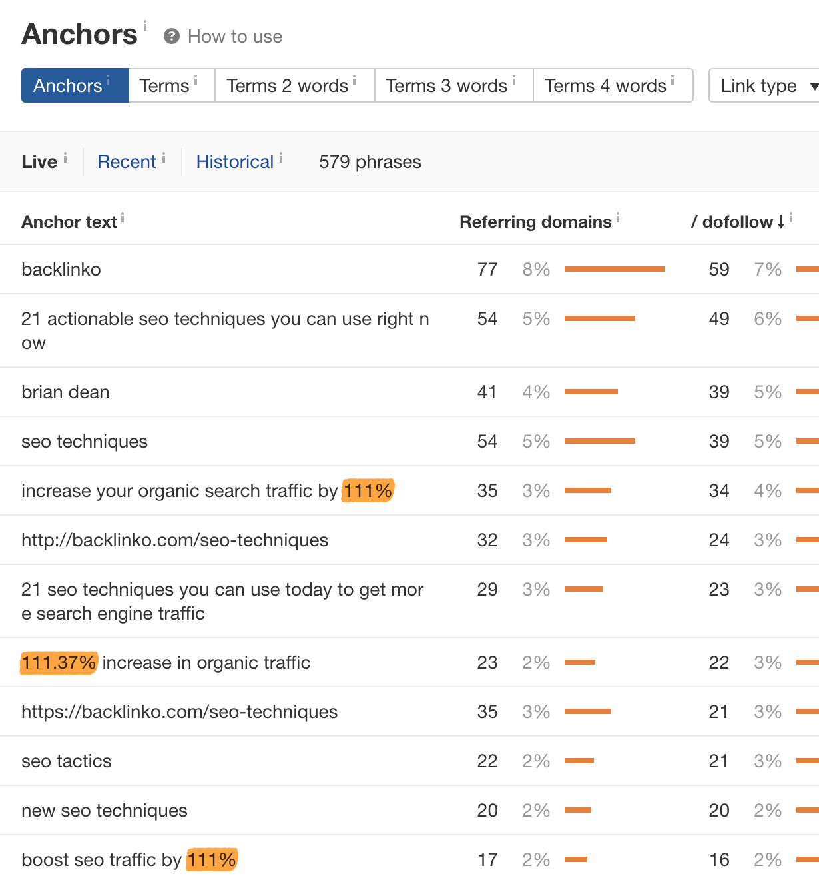
Task: Select the Anchors tab
Action: (68, 85)
